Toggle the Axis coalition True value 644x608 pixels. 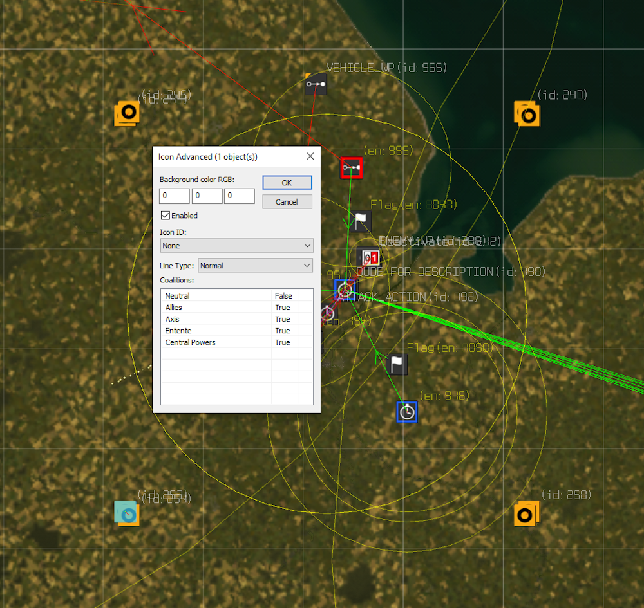click(283, 319)
